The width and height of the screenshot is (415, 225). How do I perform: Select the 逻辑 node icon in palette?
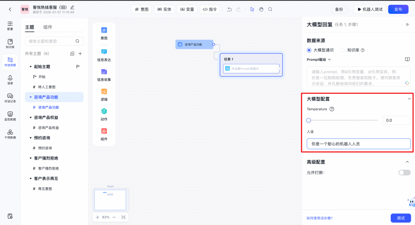coord(104,91)
